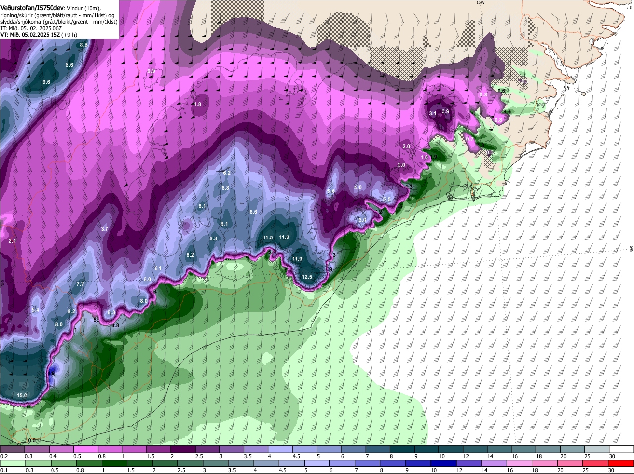Select the 9.6 value label on the map
Screen dimensions: 634x474
[x=46, y=82]
